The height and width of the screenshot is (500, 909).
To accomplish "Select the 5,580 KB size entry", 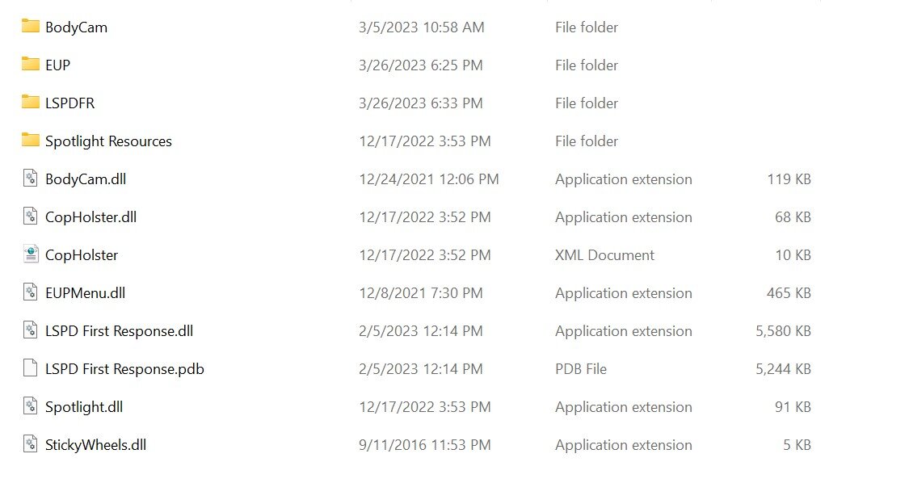I will coord(783,331).
